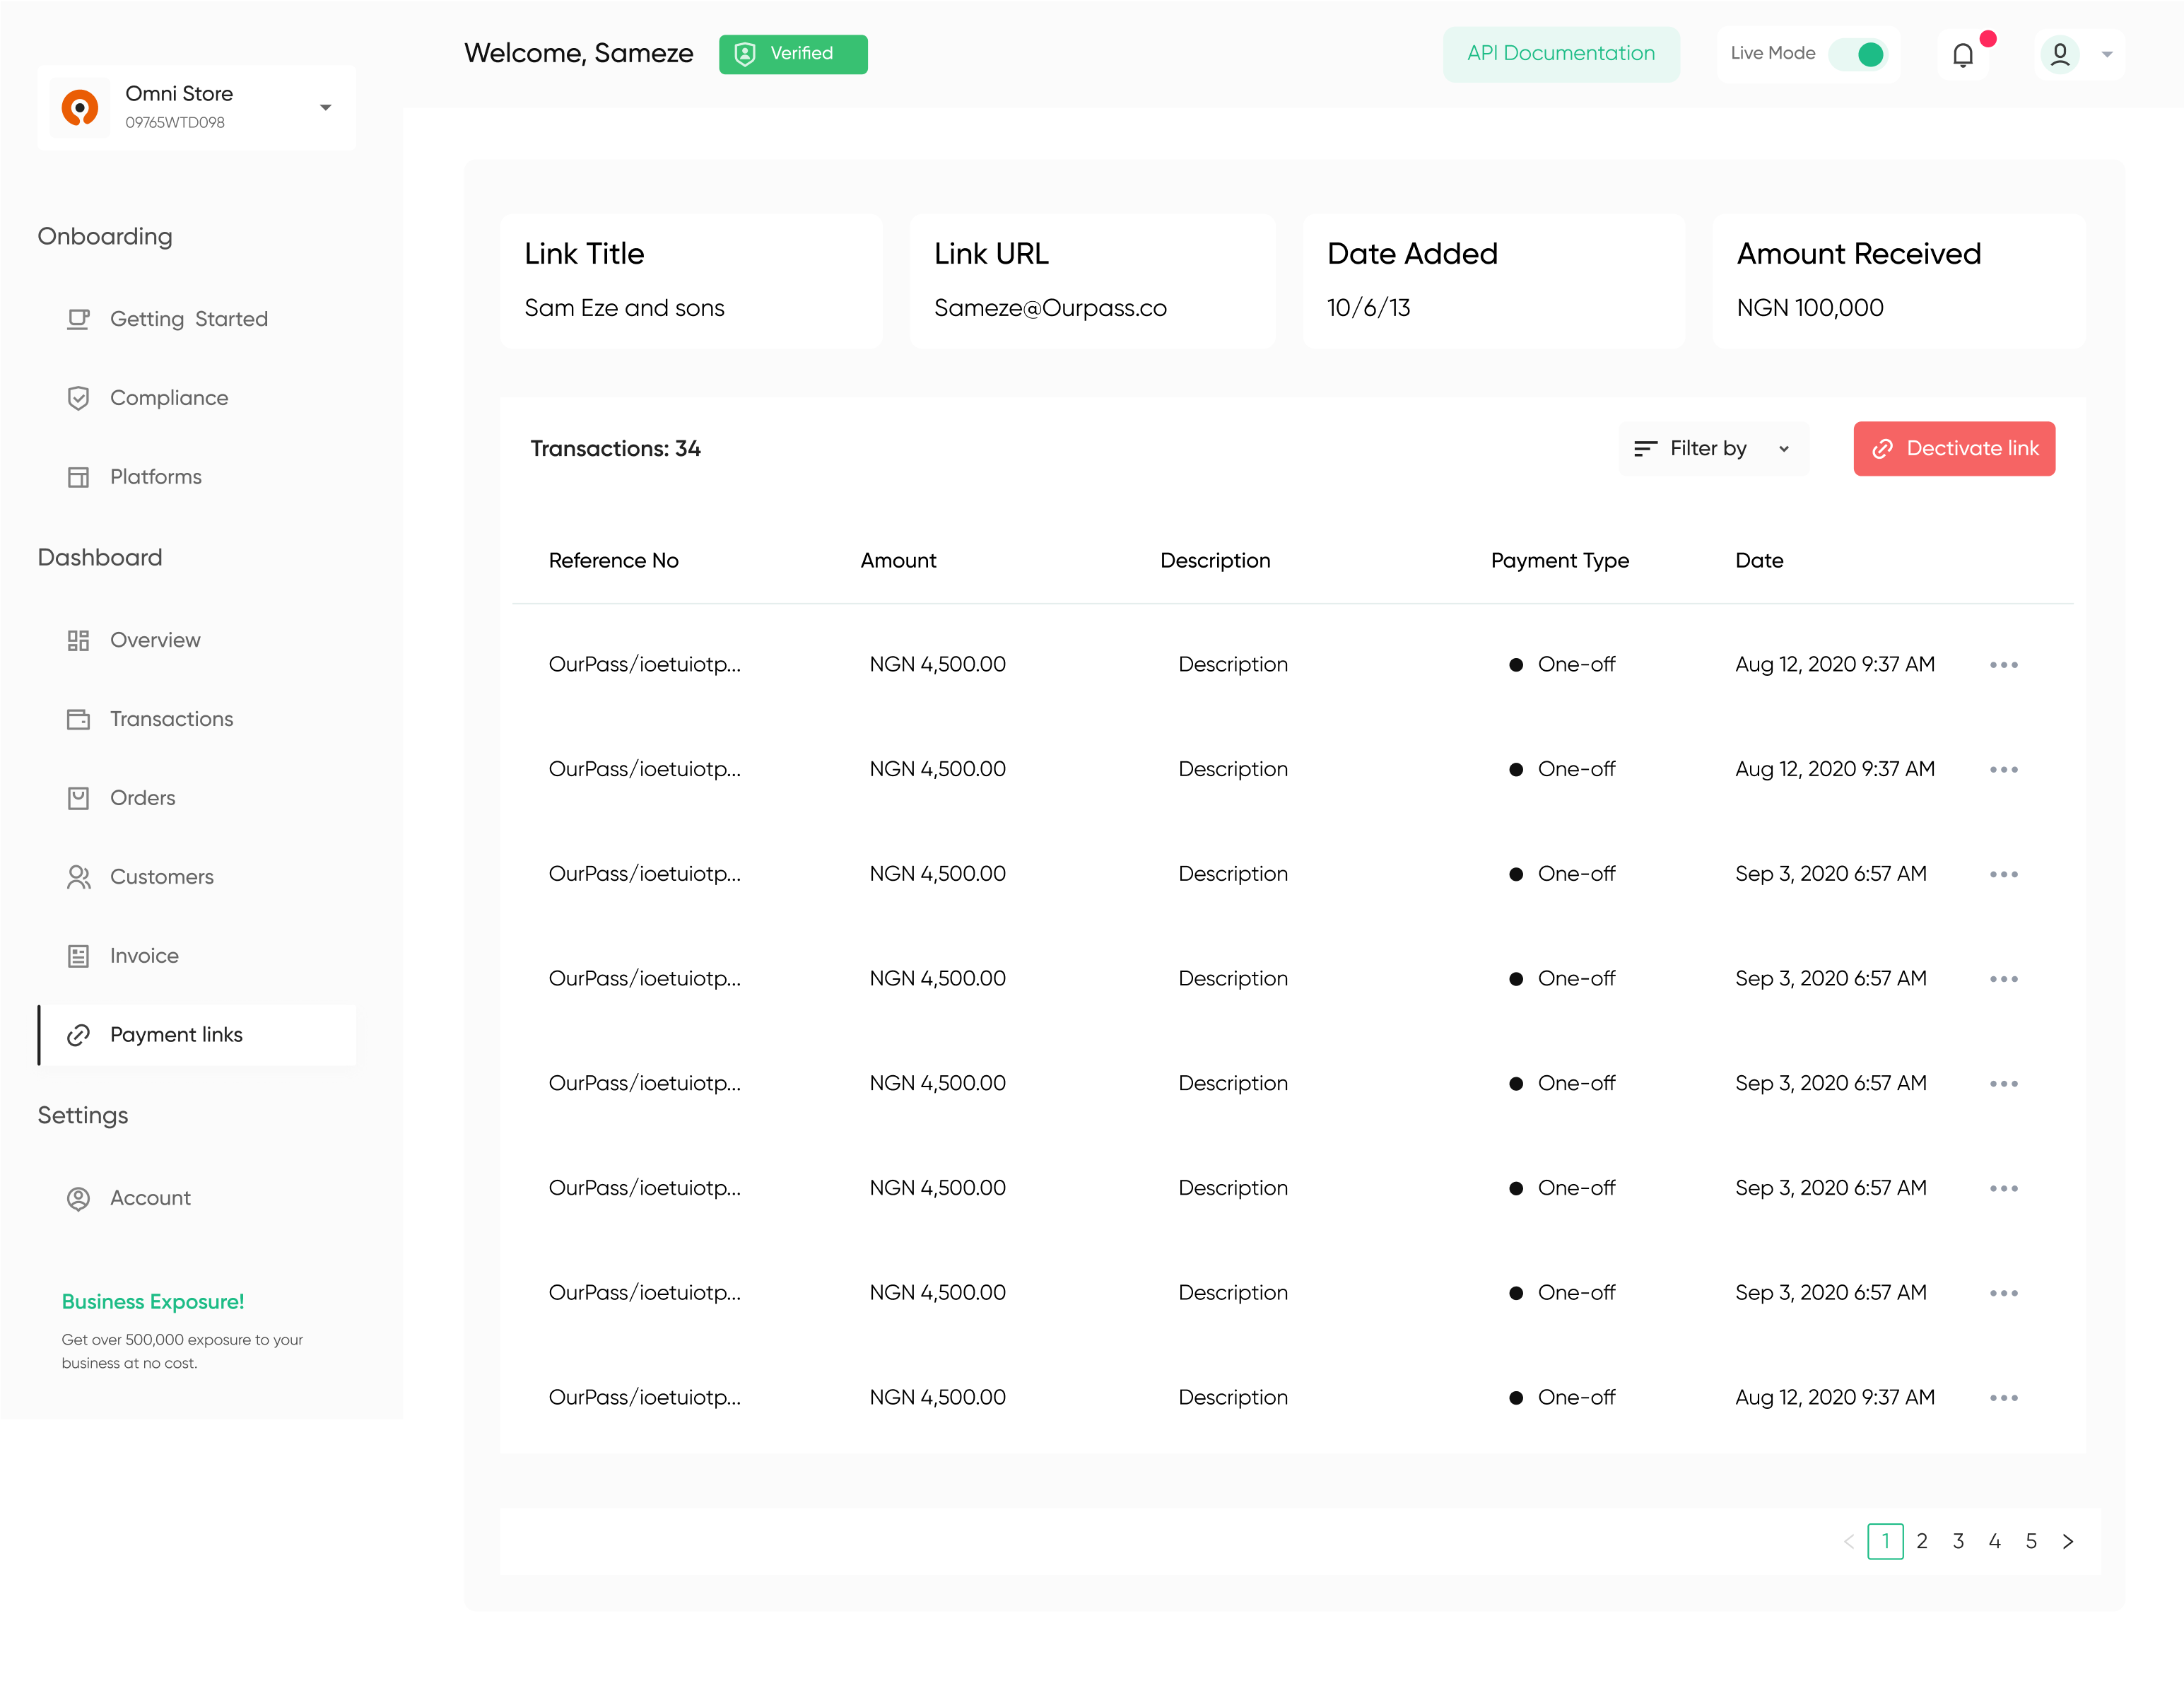Viewport: 2184px width, 1681px height.
Task: Click the Compliance shield icon
Action: 78,398
